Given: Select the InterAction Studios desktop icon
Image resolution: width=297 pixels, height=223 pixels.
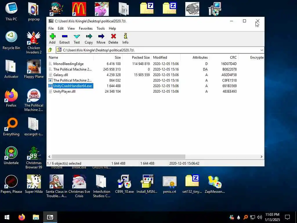Looking at the screenshot, I should pos(102,186).
